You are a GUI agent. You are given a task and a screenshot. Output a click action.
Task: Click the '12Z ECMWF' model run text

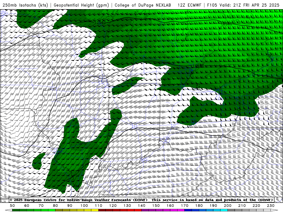pyautogui.click(x=189, y=5)
